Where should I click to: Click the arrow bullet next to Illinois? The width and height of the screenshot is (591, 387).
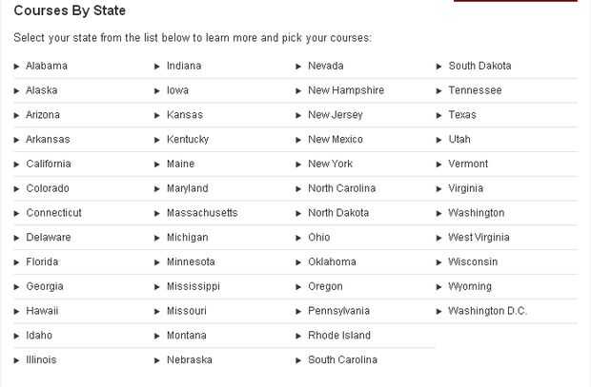17,360
